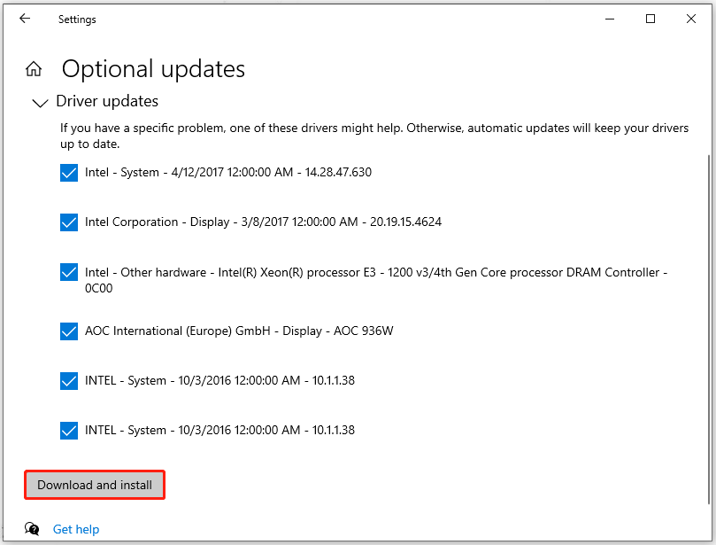716x545 pixels.
Task: Click the back navigation arrow again
Action: pos(24,19)
